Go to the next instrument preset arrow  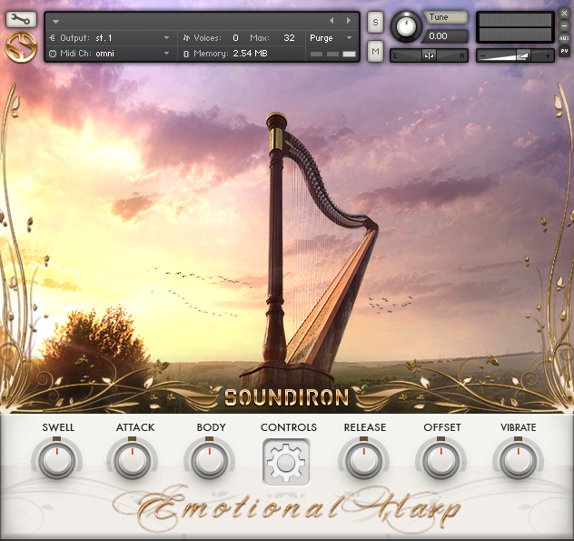click(x=349, y=21)
